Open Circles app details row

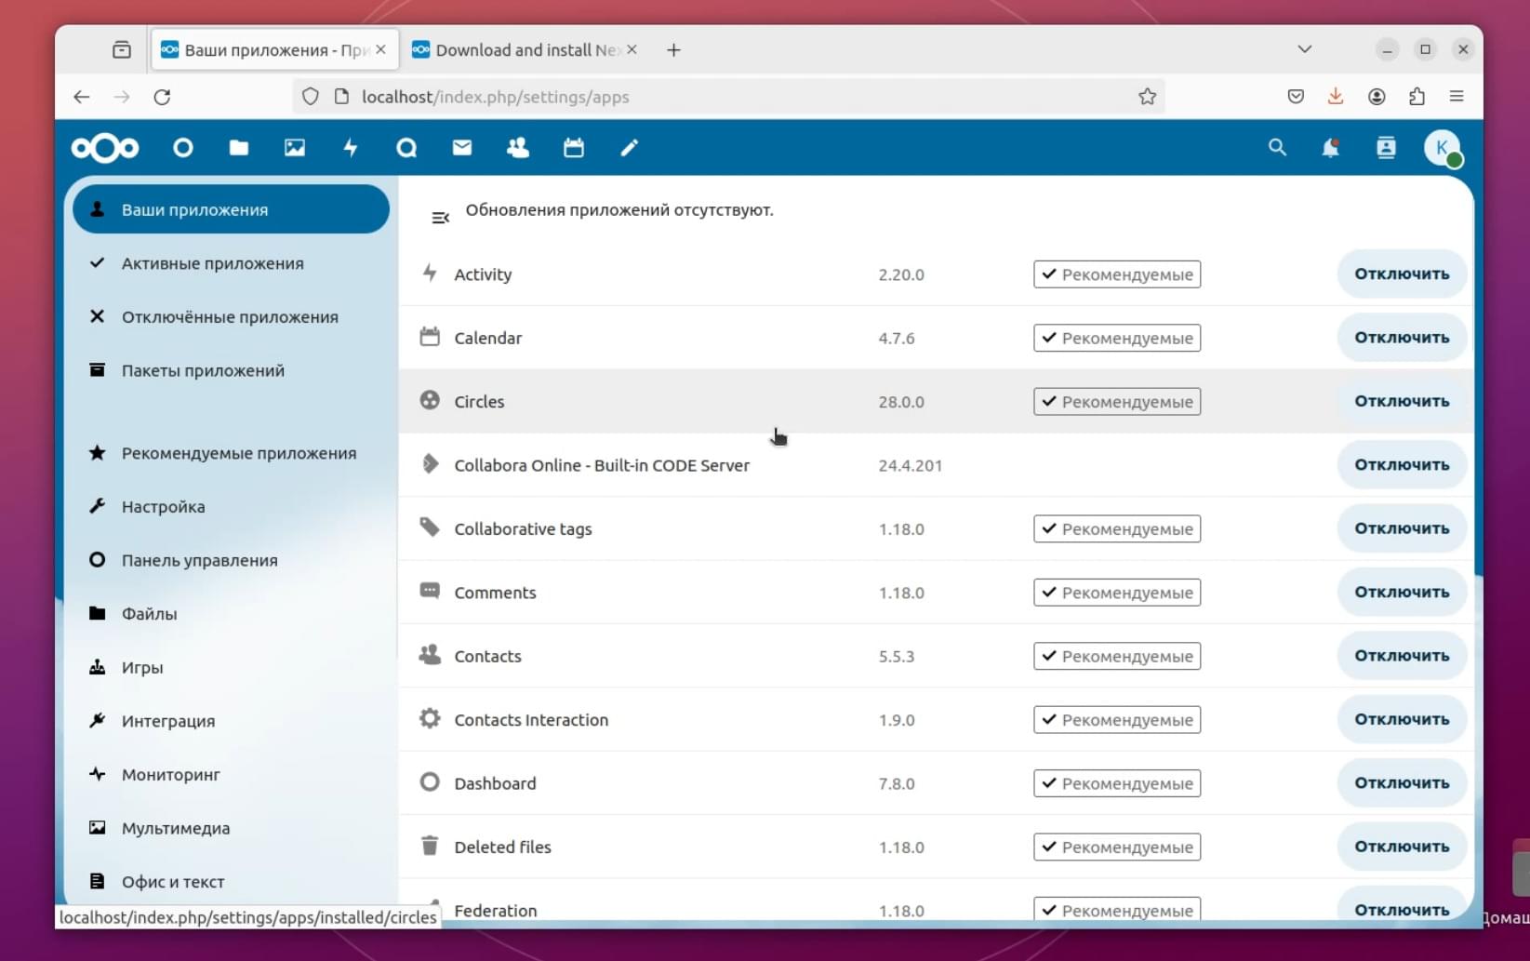coord(937,401)
